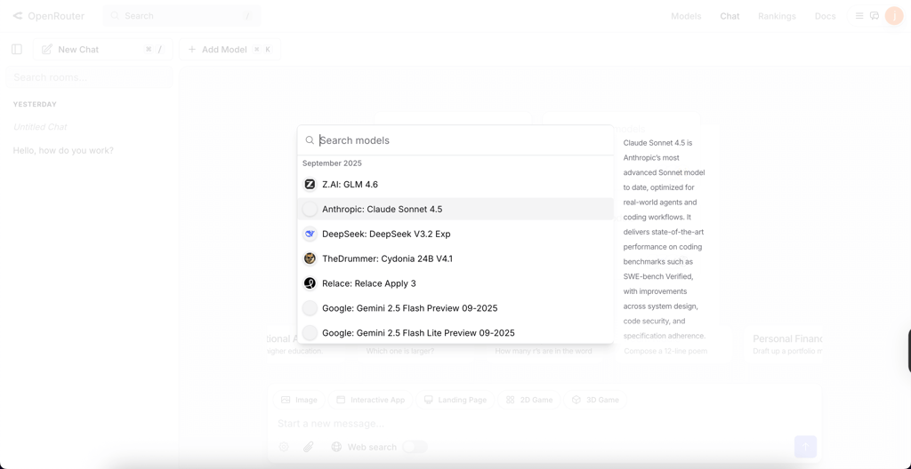Screen dimensions: 911x469
Task: Select Gemini 2.5 Flash Lite Preview 09-2025
Action: pos(455,332)
